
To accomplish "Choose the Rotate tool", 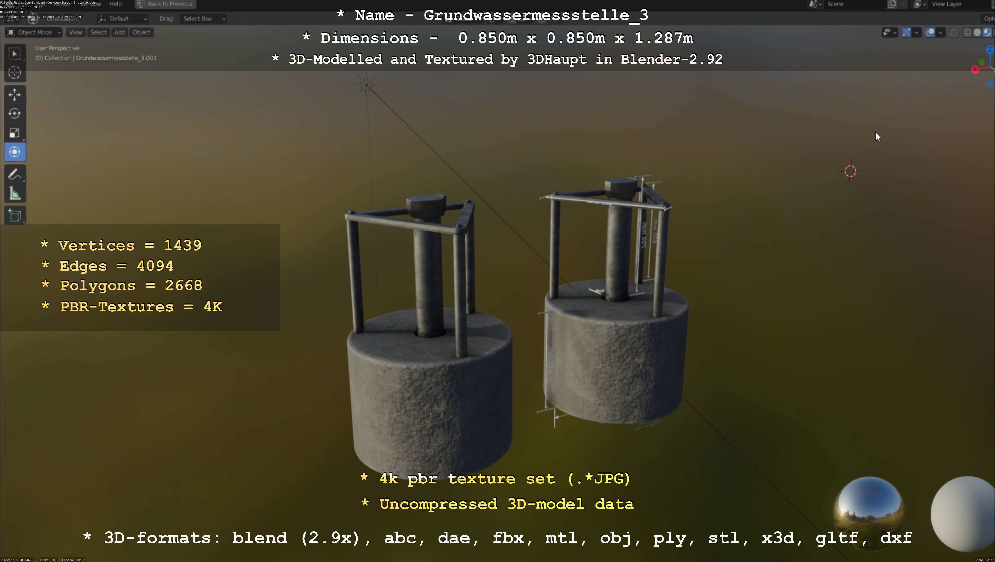I will (x=15, y=113).
